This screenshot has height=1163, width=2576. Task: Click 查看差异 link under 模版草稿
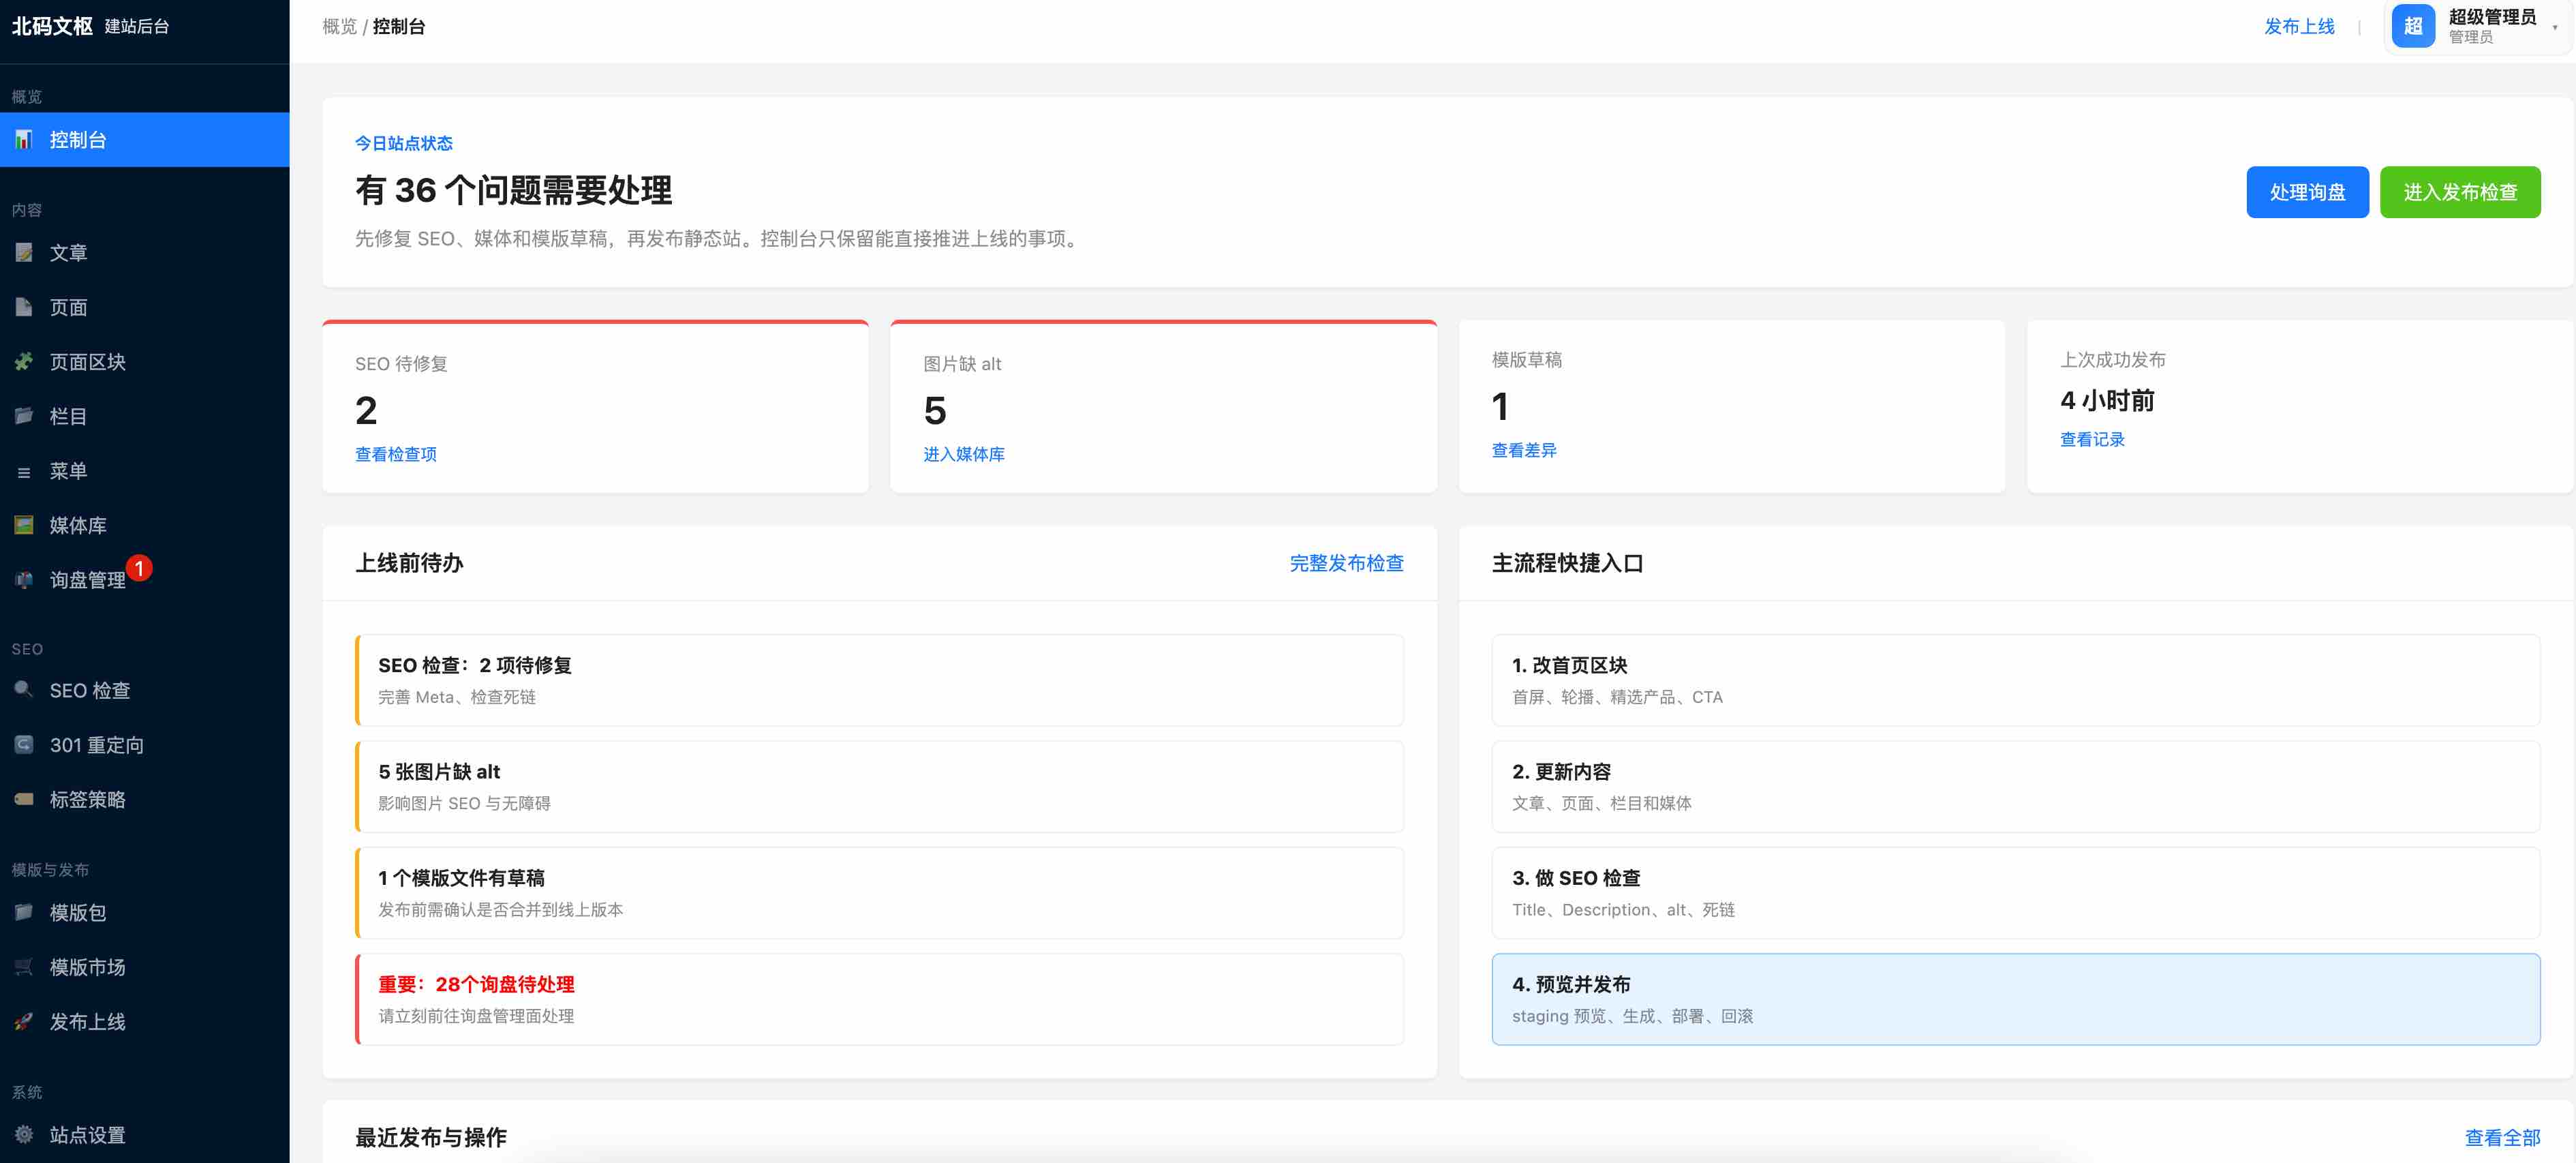pyautogui.click(x=1524, y=450)
